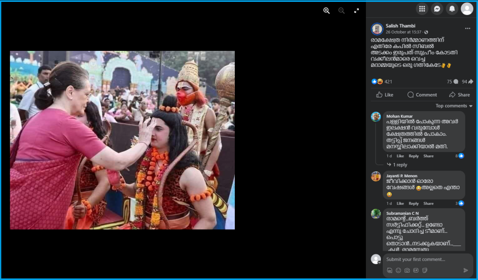
Task: Click the Share button on post
Action: (459, 95)
